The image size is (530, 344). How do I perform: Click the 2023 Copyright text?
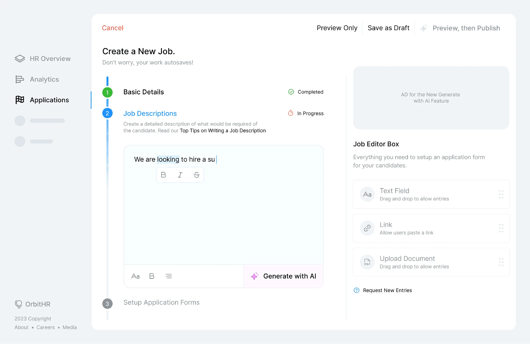tap(33, 319)
